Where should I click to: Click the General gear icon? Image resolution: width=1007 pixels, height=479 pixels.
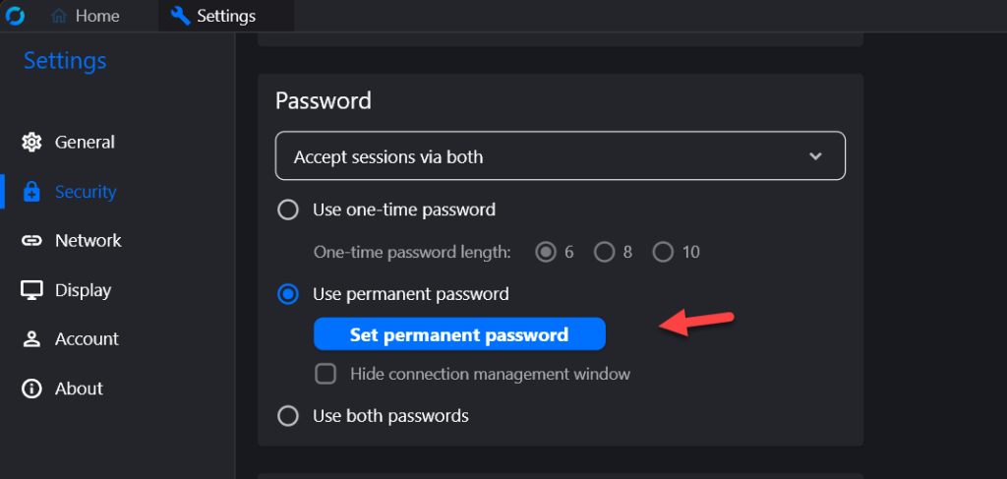point(31,142)
